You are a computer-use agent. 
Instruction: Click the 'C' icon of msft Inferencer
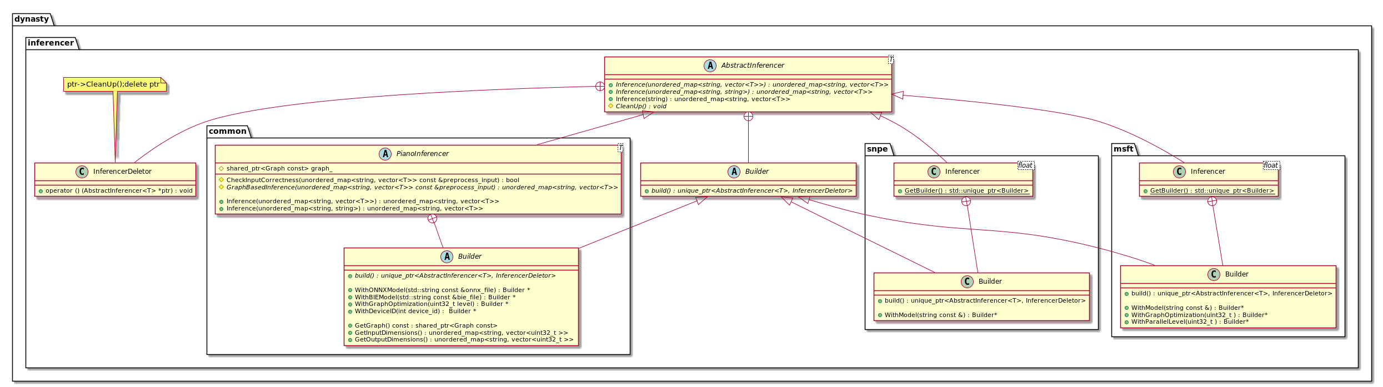click(1179, 172)
